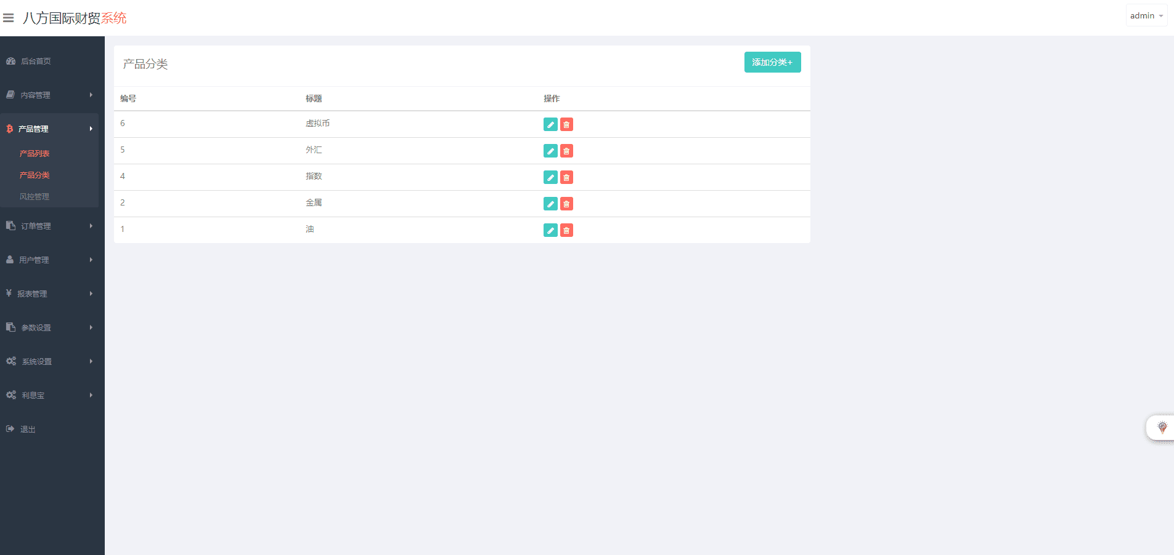Viewport: 1174px width, 555px height.
Task: Expand the 用户管理 menu section
Action: [x=49, y=260]
